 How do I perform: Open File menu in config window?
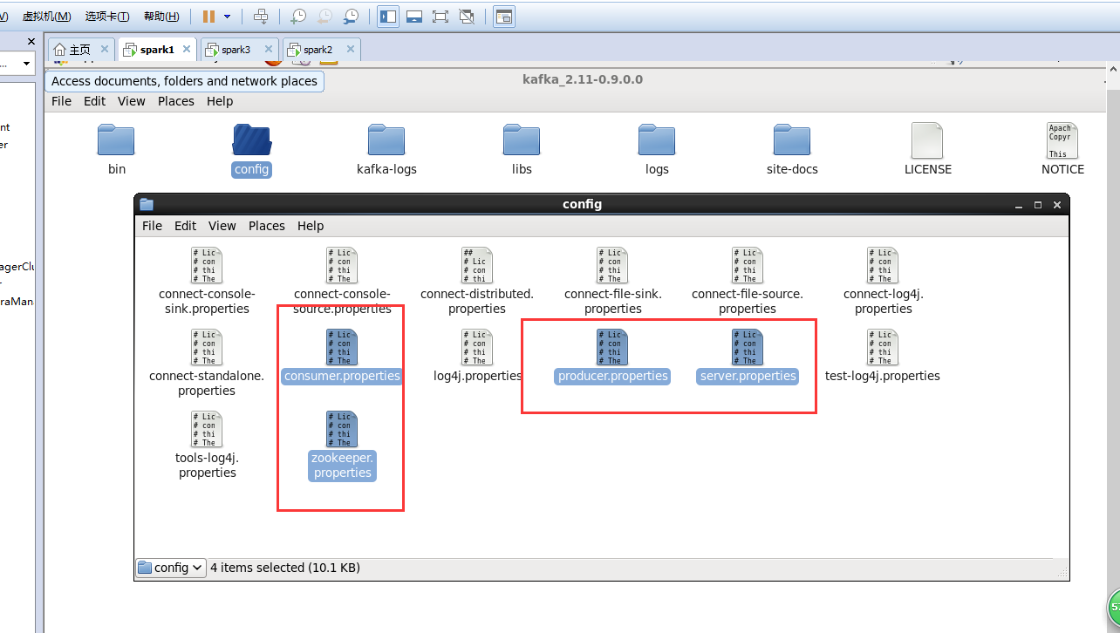point(152,226)
